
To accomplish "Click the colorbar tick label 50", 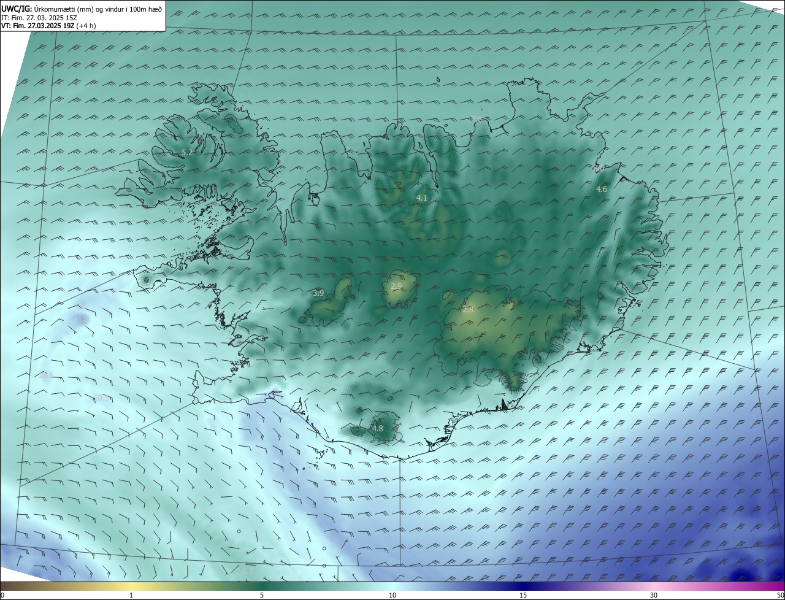I will click(780, 596).
